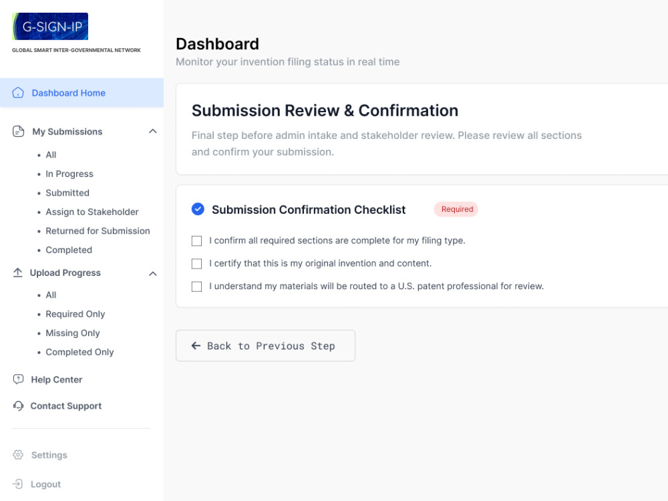Open the Help Center
Image resolution: width=668 pixels, height=501 pixels.
click(57, 379)
